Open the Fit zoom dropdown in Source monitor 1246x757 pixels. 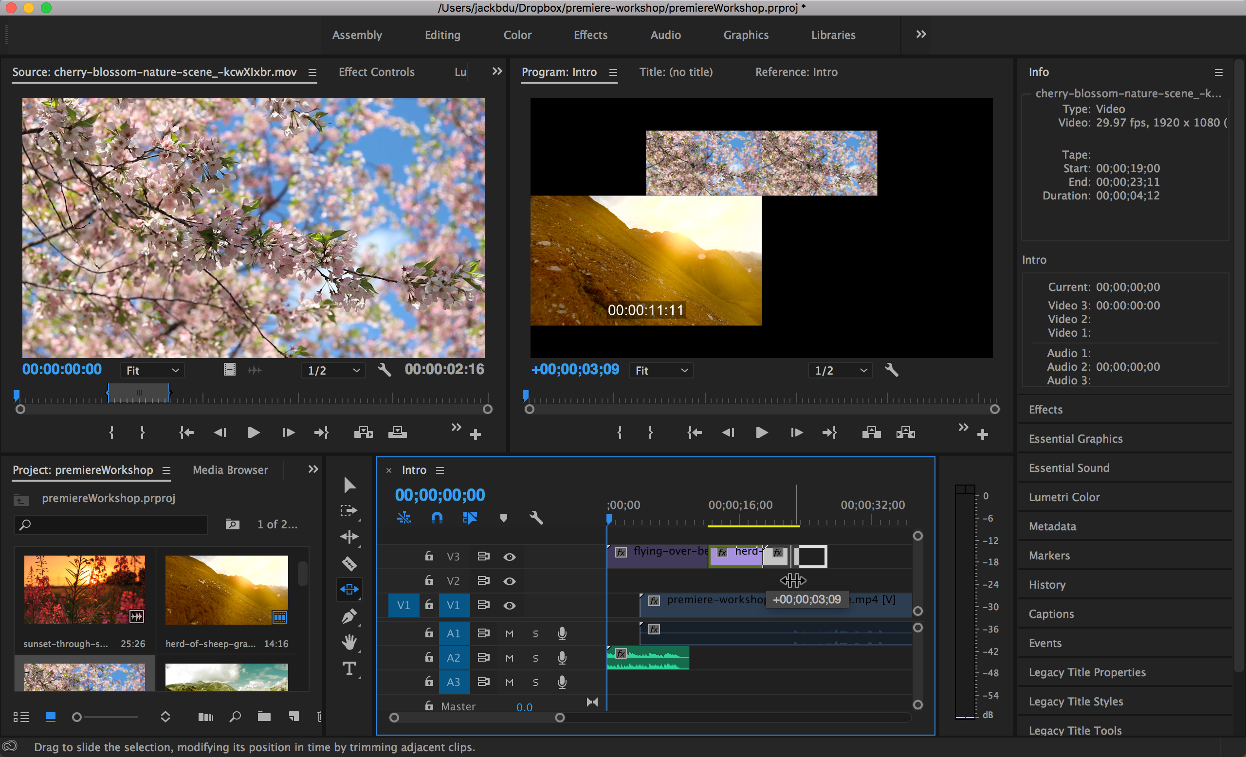point(152,370)
